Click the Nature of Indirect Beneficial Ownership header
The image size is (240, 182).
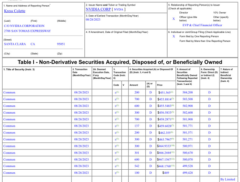click(x=227, y=75)
